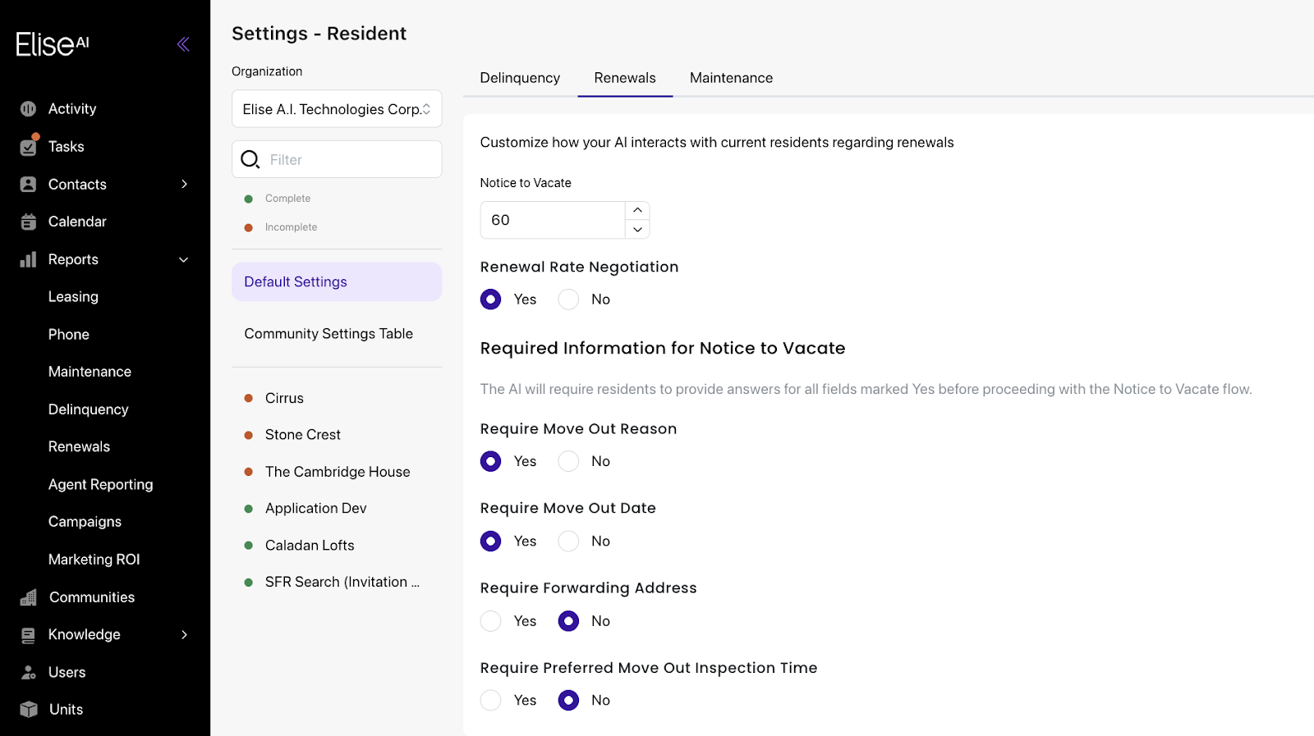
Task: Open Units in the sidebar
Action: (66, 710)
